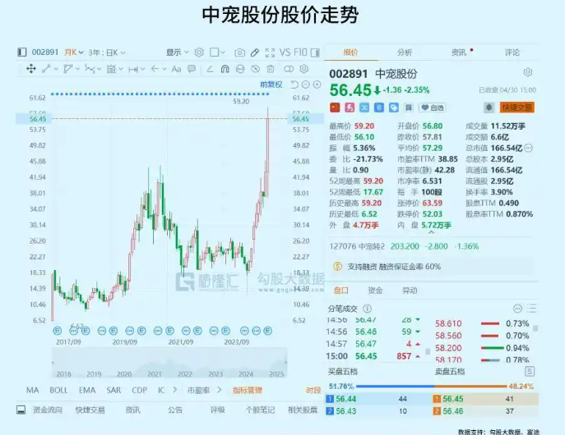The image size is (565, 435).
Task: Zoom out chart with minus circle
Action: pos(306,85)
